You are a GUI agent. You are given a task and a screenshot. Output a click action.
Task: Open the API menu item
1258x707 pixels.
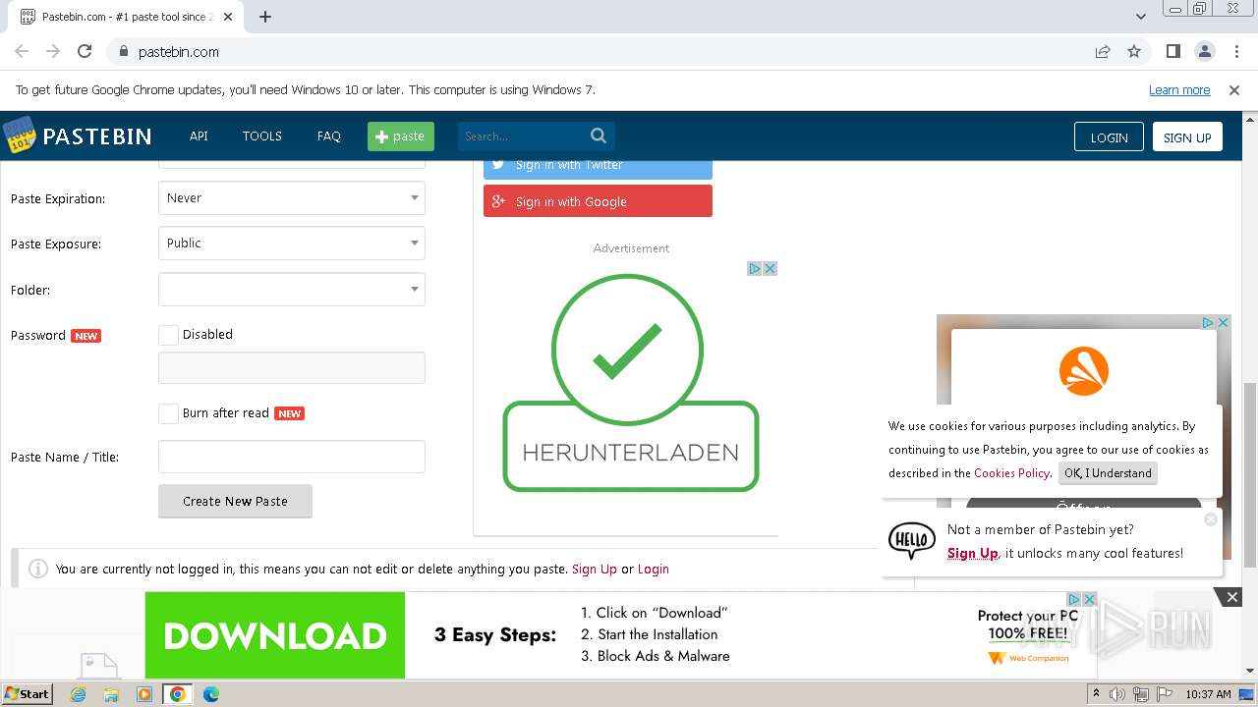(x=199, y=136)
